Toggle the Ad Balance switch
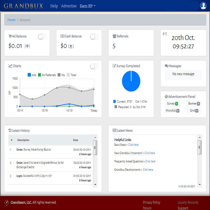 pyautogui.click(x=41, y=37)
